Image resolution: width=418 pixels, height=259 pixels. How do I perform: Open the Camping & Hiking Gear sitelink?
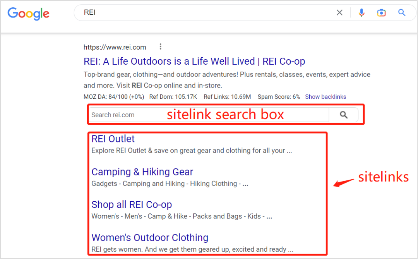click(x=142, y=172)
